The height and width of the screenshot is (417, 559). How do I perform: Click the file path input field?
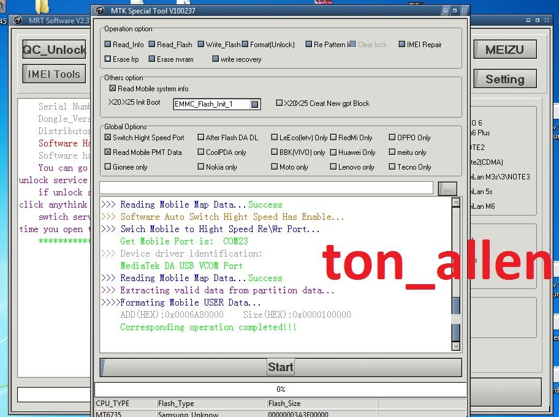pos(266,188)
